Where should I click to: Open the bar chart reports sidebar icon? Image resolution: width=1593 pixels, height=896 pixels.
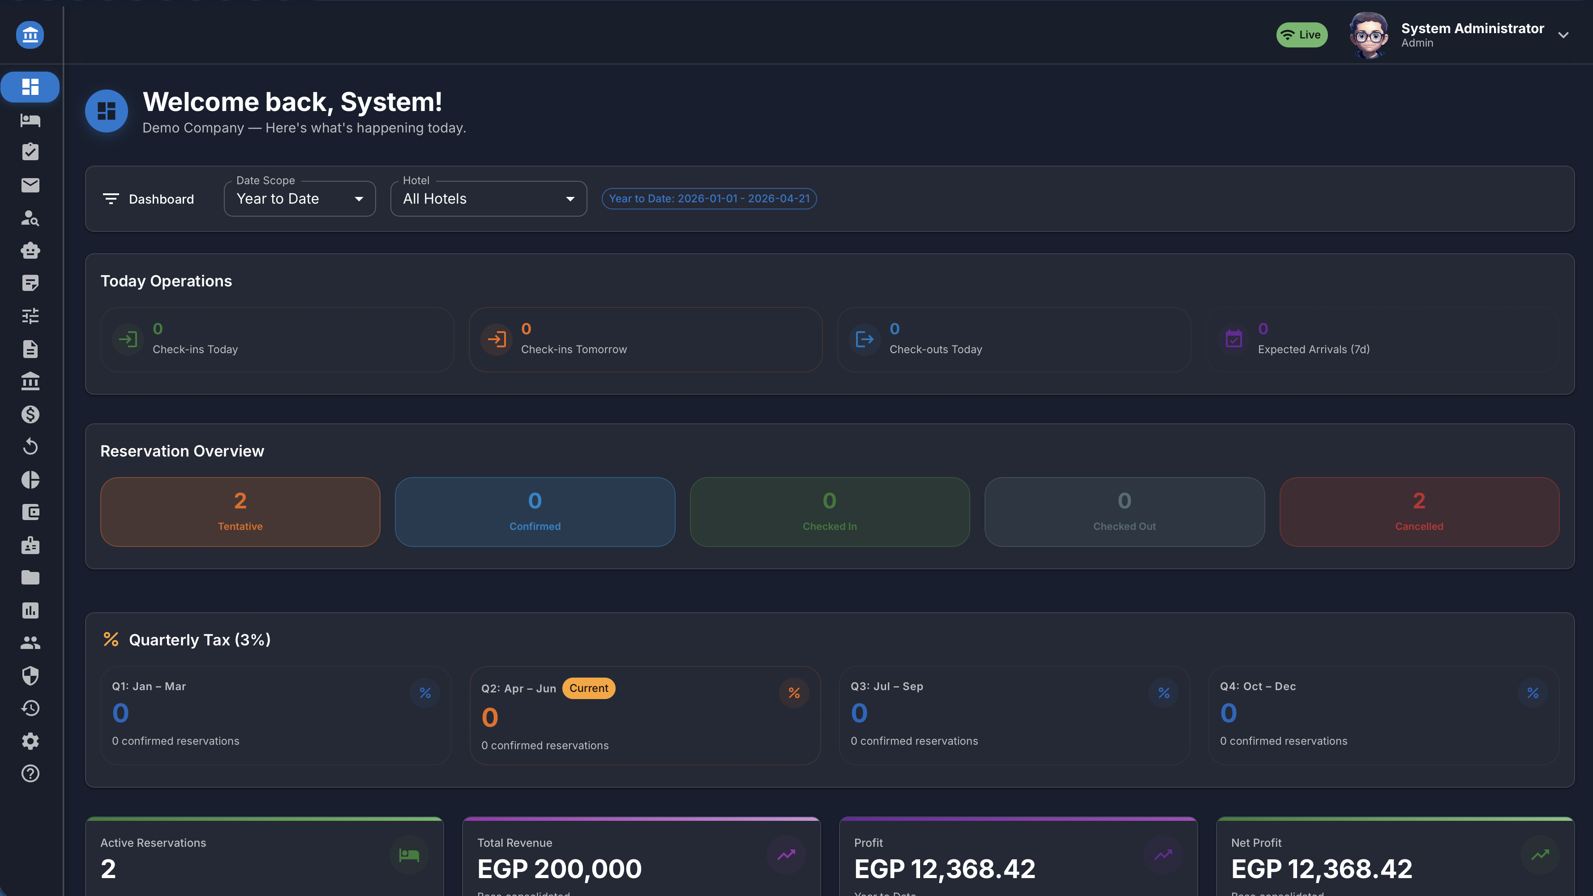point(30,610)
